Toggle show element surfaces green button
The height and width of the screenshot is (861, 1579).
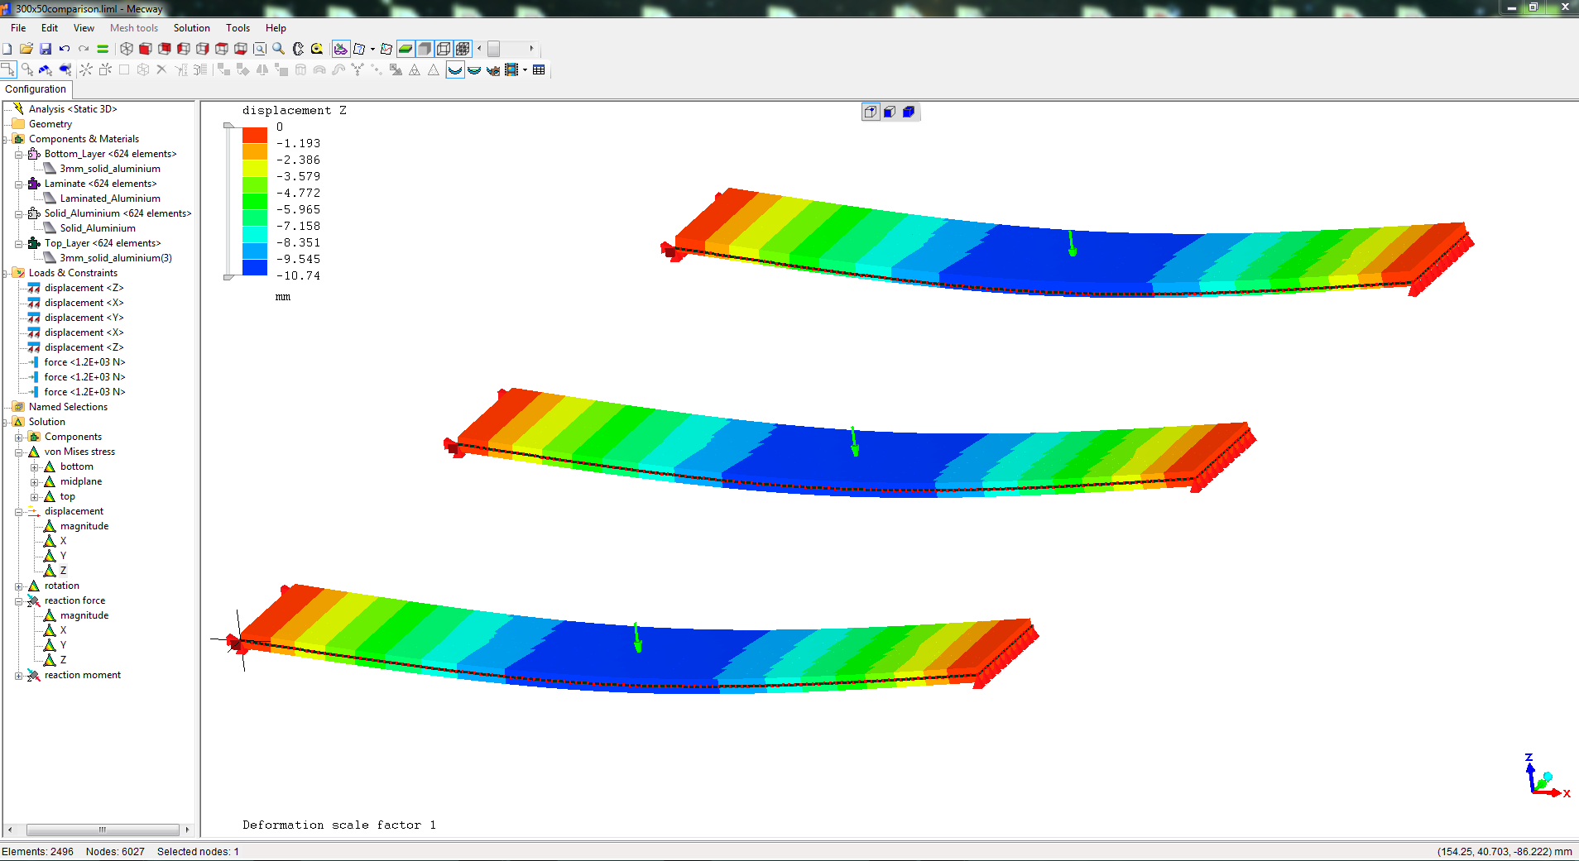tap(406, 49)
